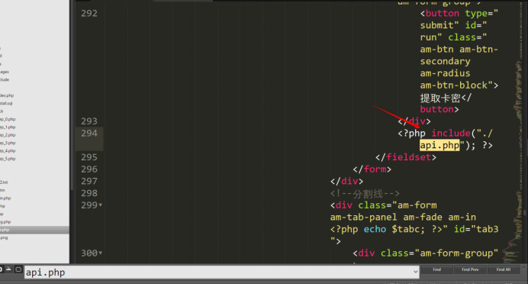The width and height of the screenshot is (528, 284).
Task: Click the 提取卡密 button label text
Action: pos(440,98)
